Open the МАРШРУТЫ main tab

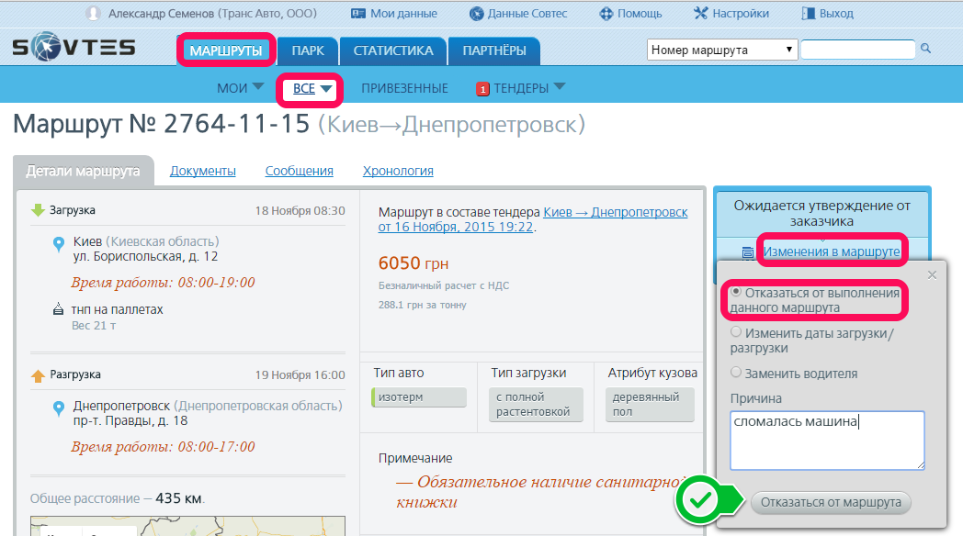[x=225, y=50]
